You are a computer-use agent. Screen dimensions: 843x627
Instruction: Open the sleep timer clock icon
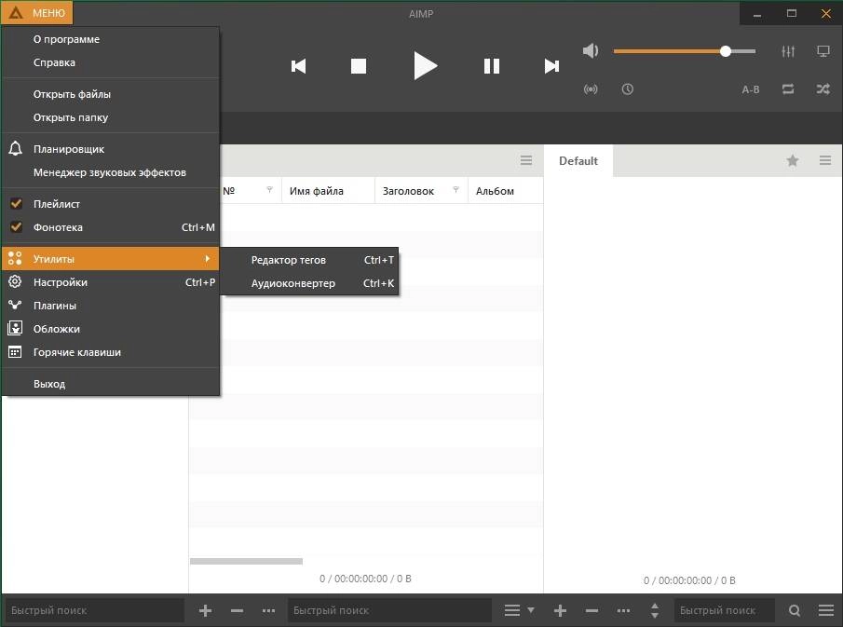(628, 89)
